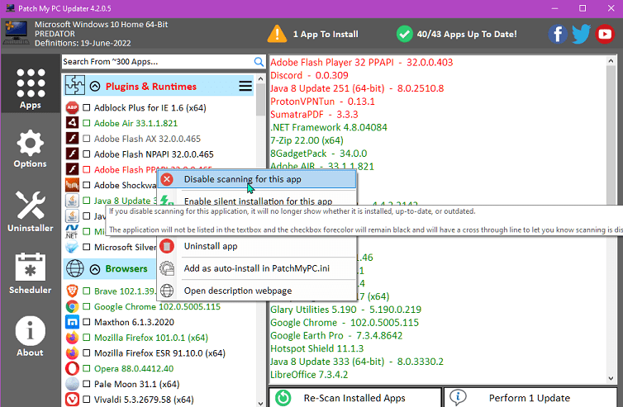This screenshot has height=407, width=623.
Task: Toggle the Adobe Air 33.1.1.821 checkbox
Action: pos(86,123)
